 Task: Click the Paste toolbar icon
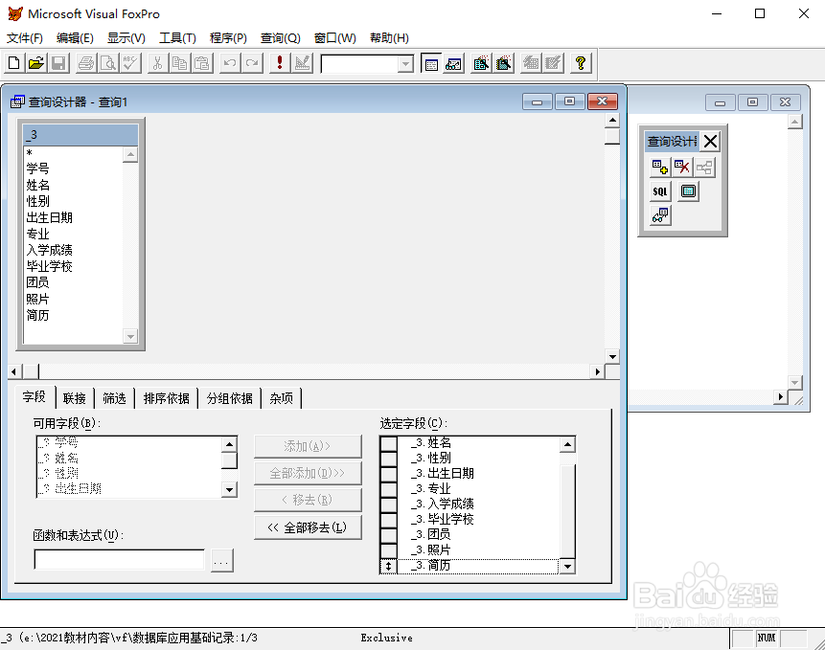click(202, 63)
